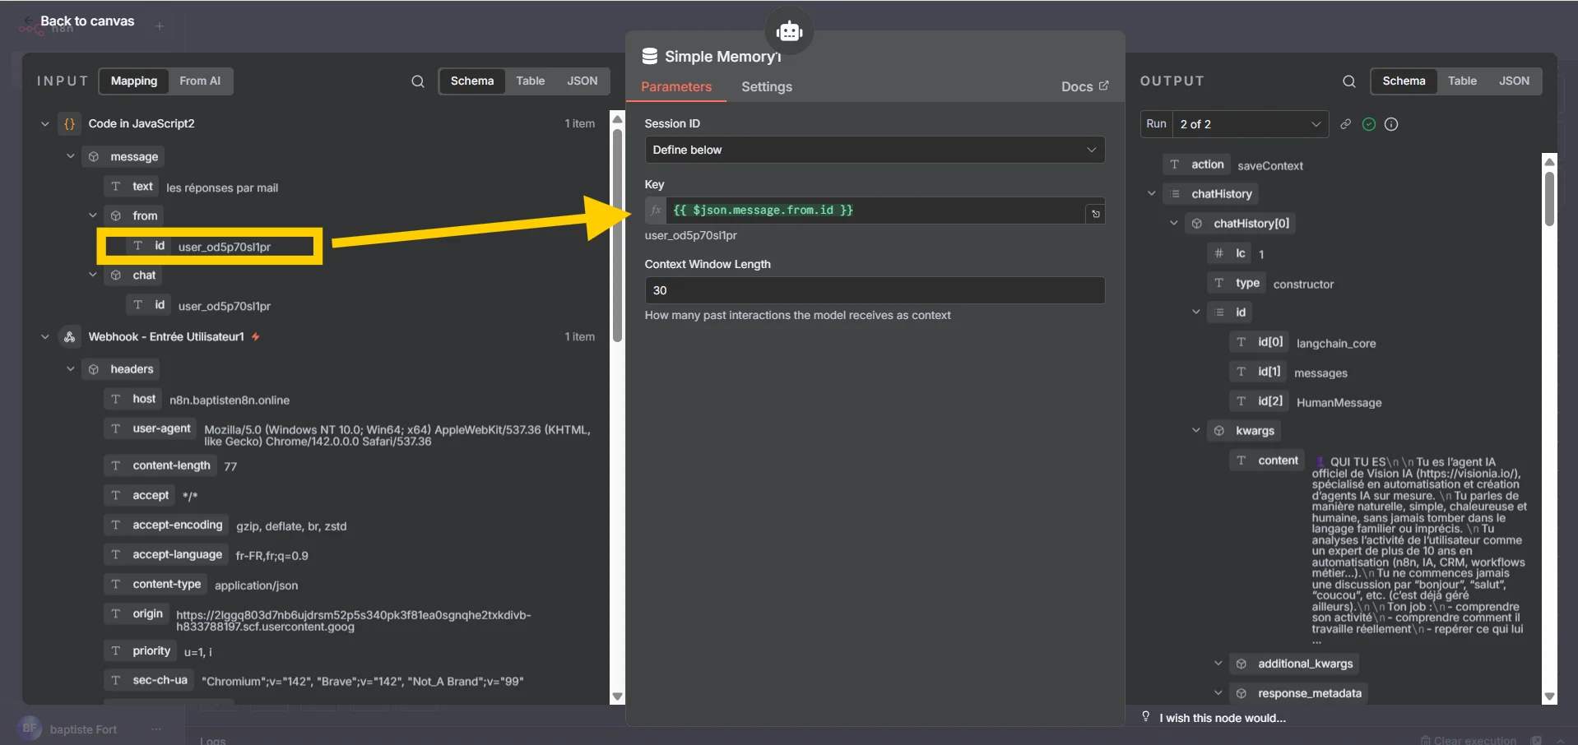Collapse the from object in INPUT
1578x745 pixels.
pyautogui.click(x=93, y=215)
